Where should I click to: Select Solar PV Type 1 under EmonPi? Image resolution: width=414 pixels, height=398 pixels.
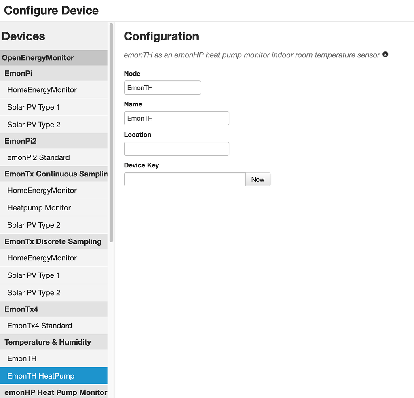click(34, 107)
